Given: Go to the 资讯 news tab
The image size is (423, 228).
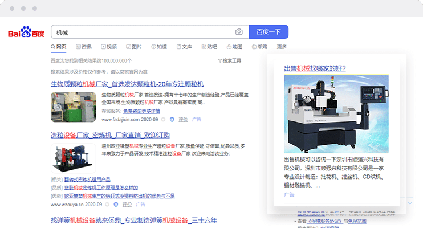Looking at the screenshot, I should pyautogui.click(x=83, y=47).
